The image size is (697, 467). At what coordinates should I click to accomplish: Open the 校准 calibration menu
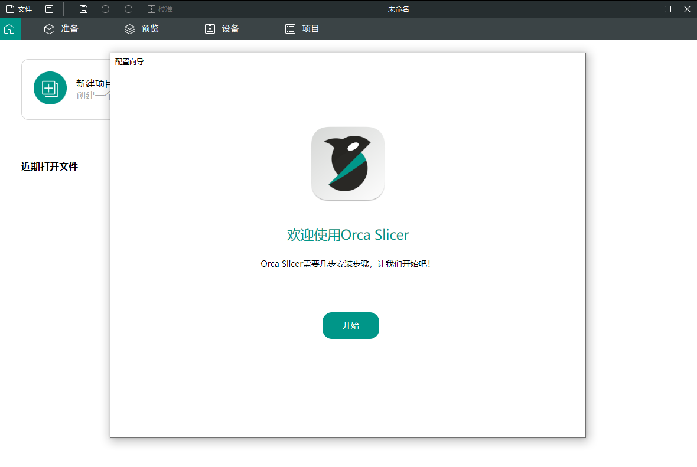[160, 9]
